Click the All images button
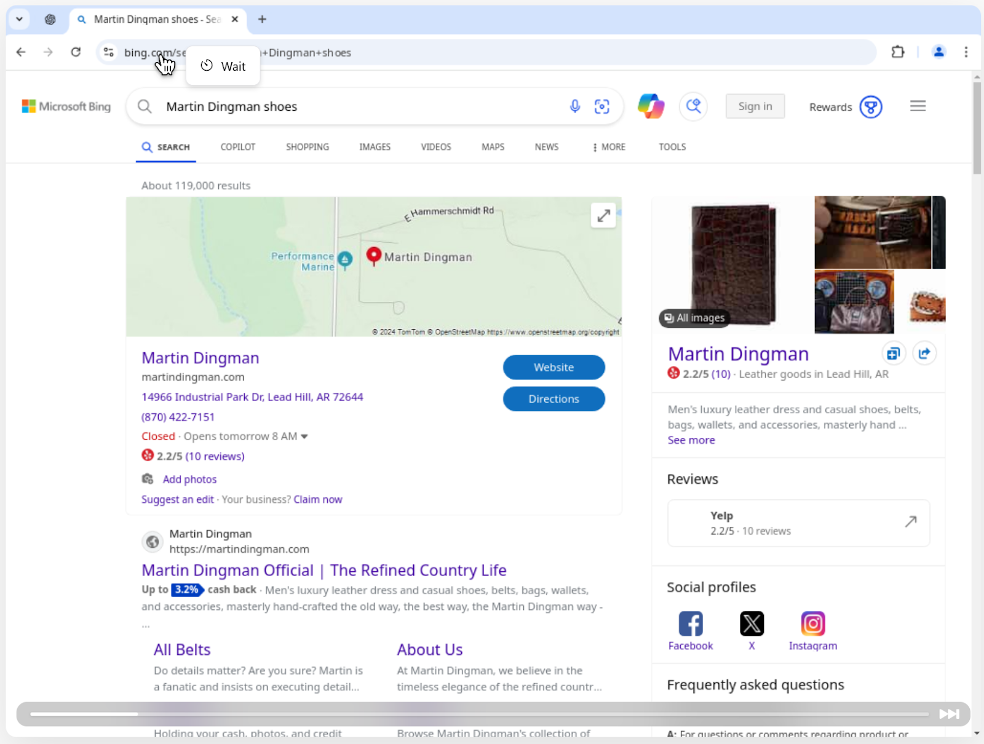This screenshot has width=984, height=744. 694,318
